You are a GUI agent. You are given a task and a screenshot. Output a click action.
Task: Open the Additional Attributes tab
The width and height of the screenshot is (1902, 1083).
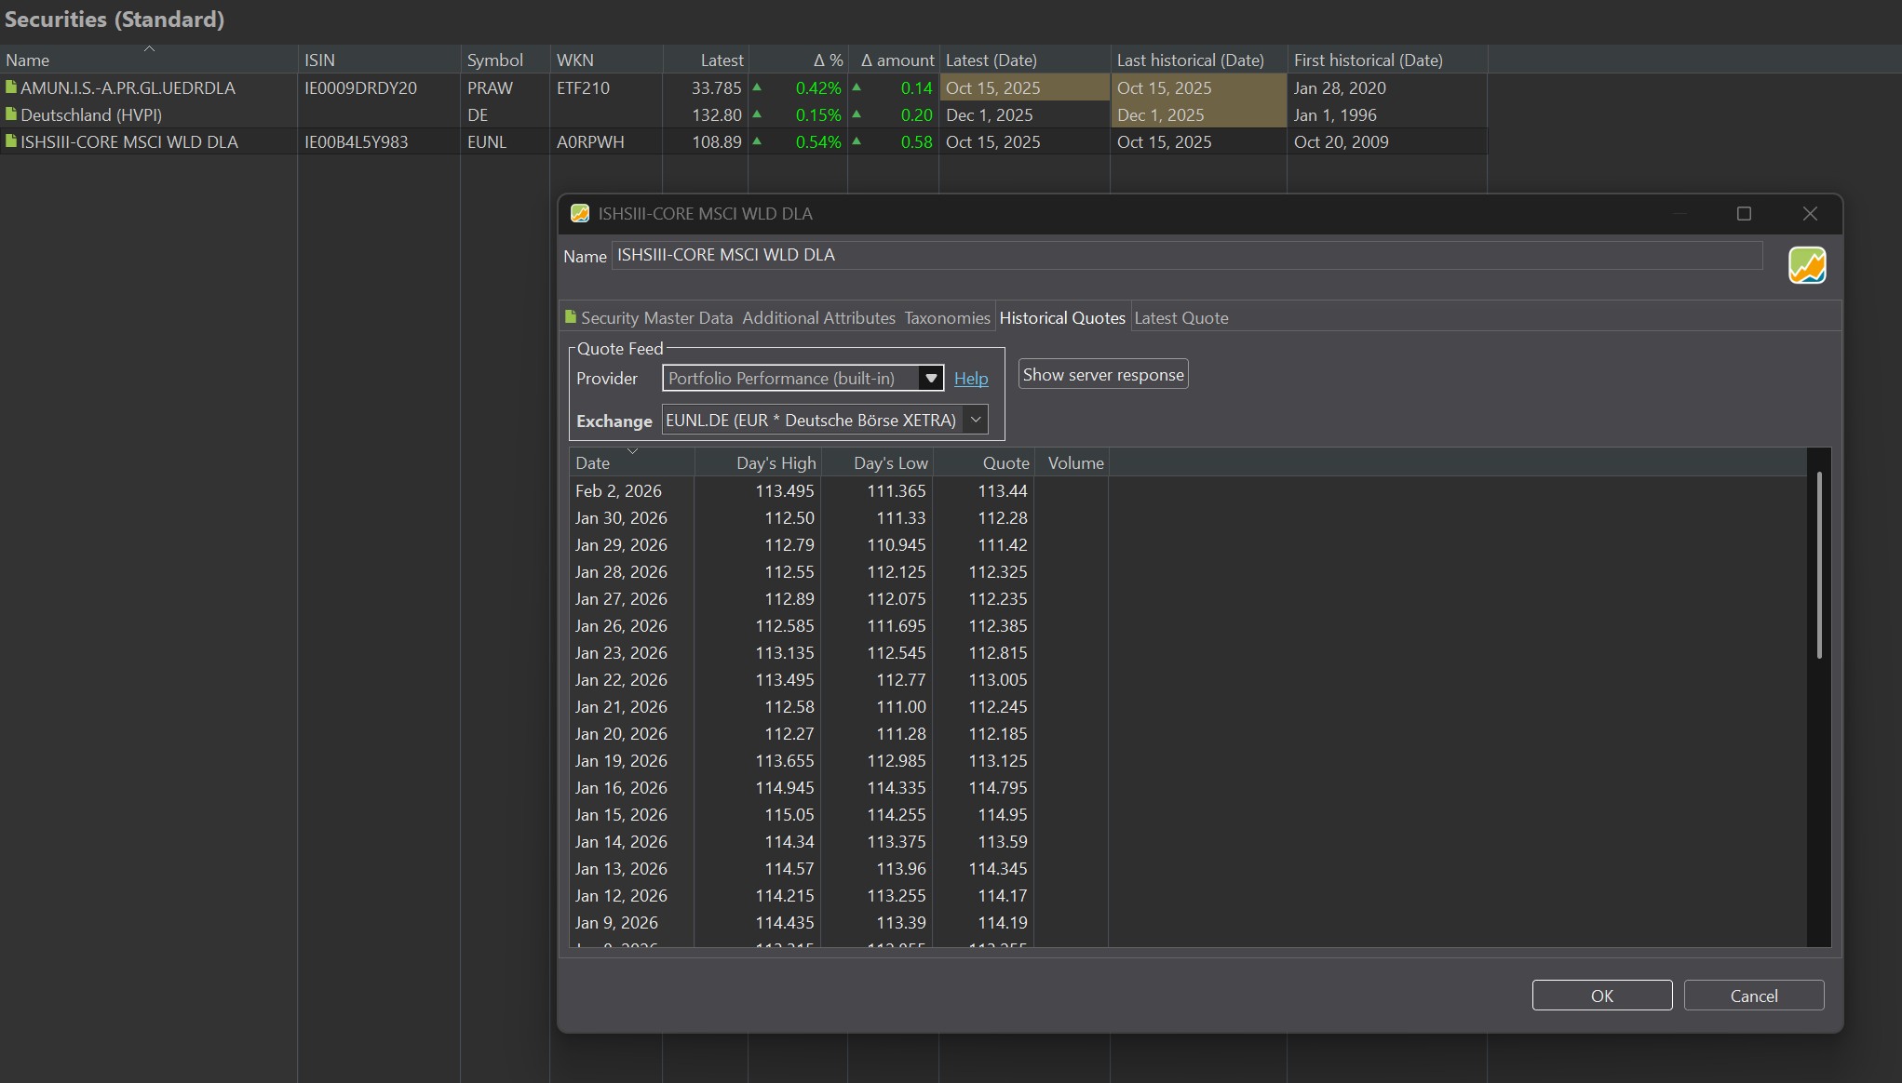(818, 318)
